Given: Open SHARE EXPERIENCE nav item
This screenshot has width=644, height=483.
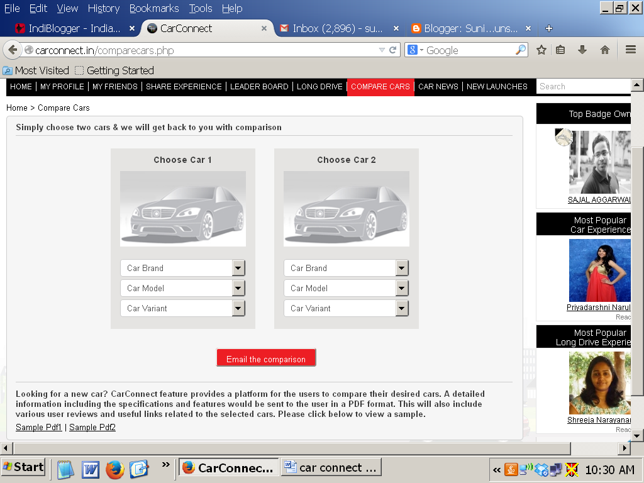Looking at the screenshot, I should coord(184,87).
